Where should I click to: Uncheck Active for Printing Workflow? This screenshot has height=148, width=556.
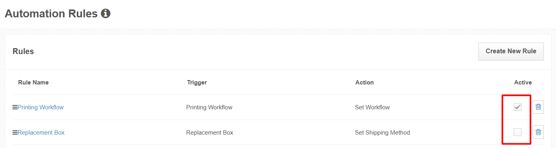click(x=518, y=107)
